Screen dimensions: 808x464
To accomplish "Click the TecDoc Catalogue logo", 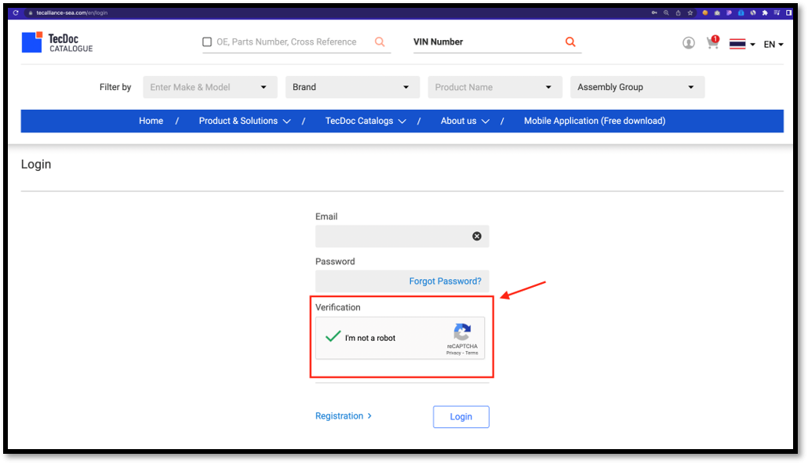I will click(57, 42).
